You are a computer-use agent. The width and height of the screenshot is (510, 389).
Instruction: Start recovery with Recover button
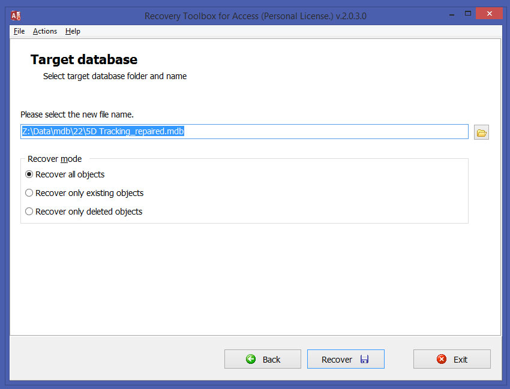point(346,359)
